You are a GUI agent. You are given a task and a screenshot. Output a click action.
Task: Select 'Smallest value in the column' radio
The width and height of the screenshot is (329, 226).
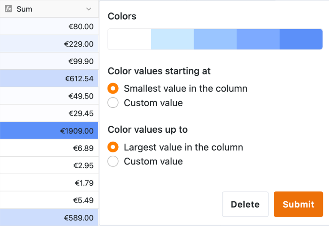tap(113, 89)
